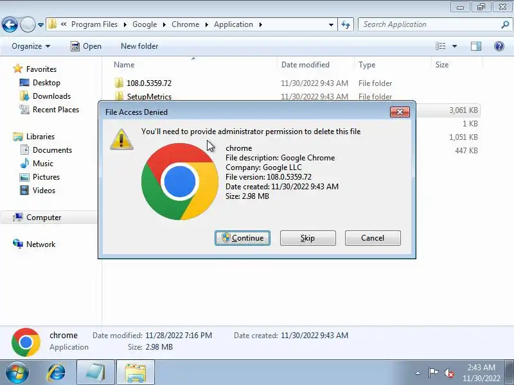Open Libraries in navigation pane
The image size is (514, 385).
pyautogui.click(x=40, y=137)
